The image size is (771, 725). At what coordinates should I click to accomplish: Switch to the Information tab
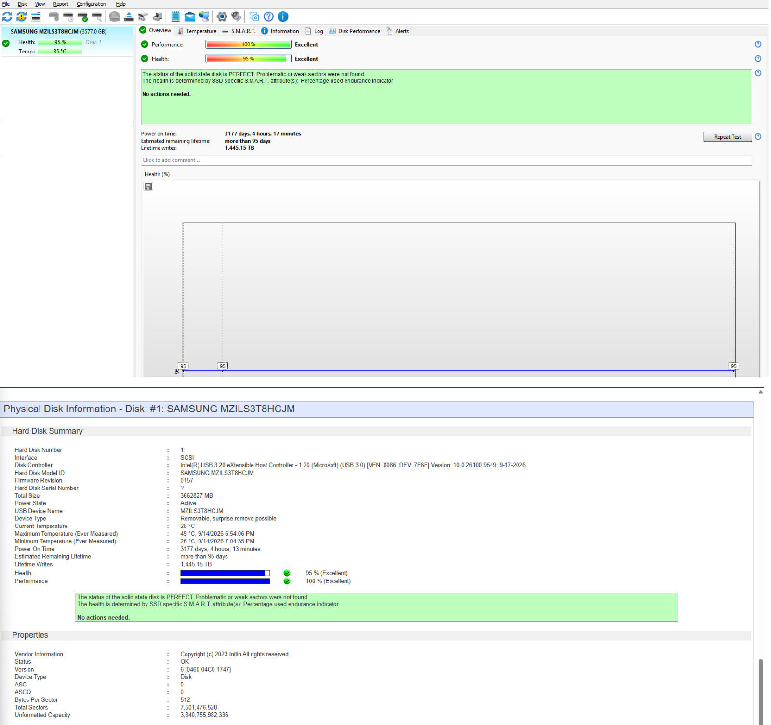[x=280, y=31]
